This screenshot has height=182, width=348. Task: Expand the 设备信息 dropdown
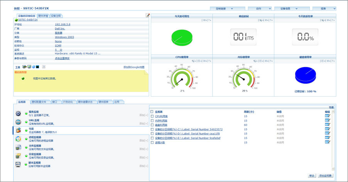290,9
